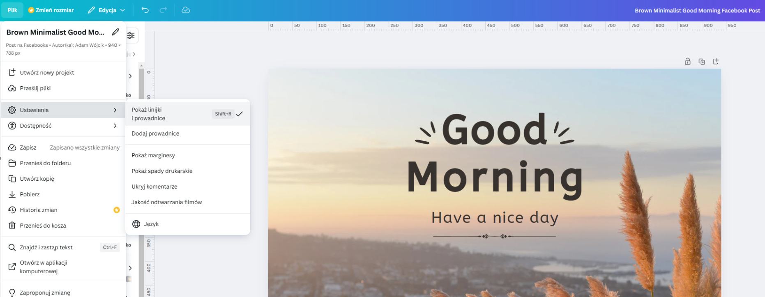
Task: Click the new project plus icon
Action: click(x=12, y=72)
